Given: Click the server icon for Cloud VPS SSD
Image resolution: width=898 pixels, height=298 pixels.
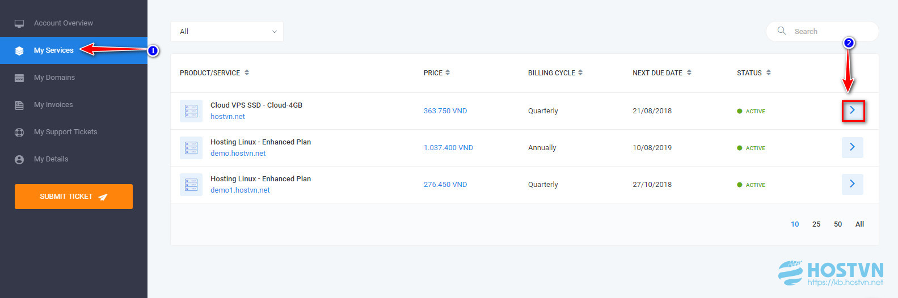Looking at the screenshot, I should 191,111.
